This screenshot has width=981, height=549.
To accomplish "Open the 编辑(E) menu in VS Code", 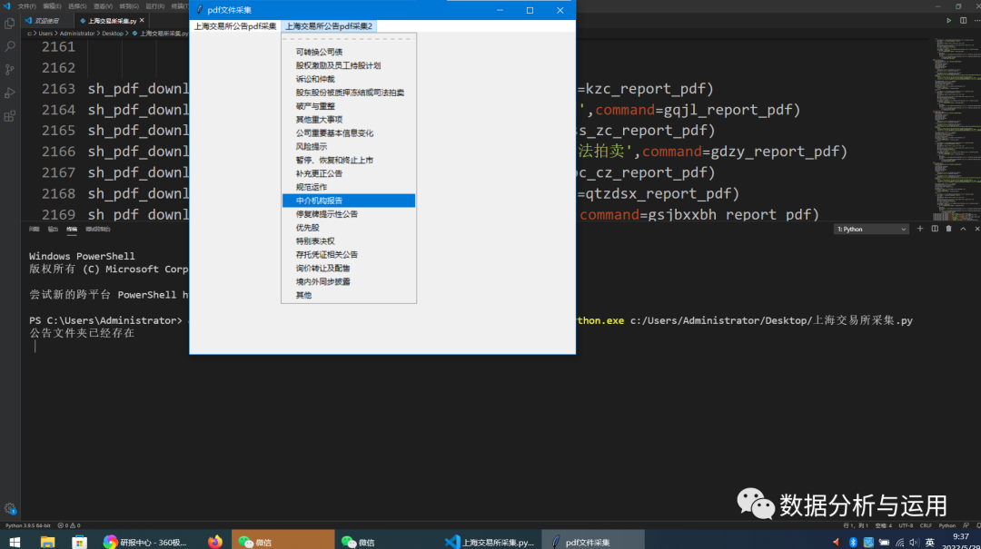I will click(x=52, y=6).
